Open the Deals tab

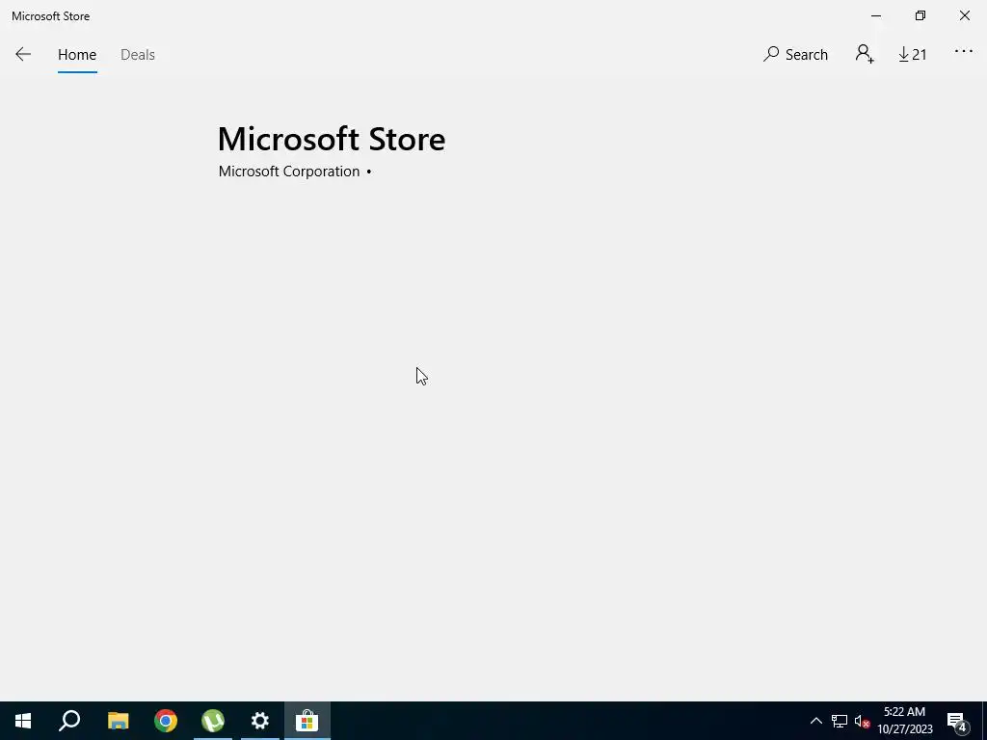[137, 55]
